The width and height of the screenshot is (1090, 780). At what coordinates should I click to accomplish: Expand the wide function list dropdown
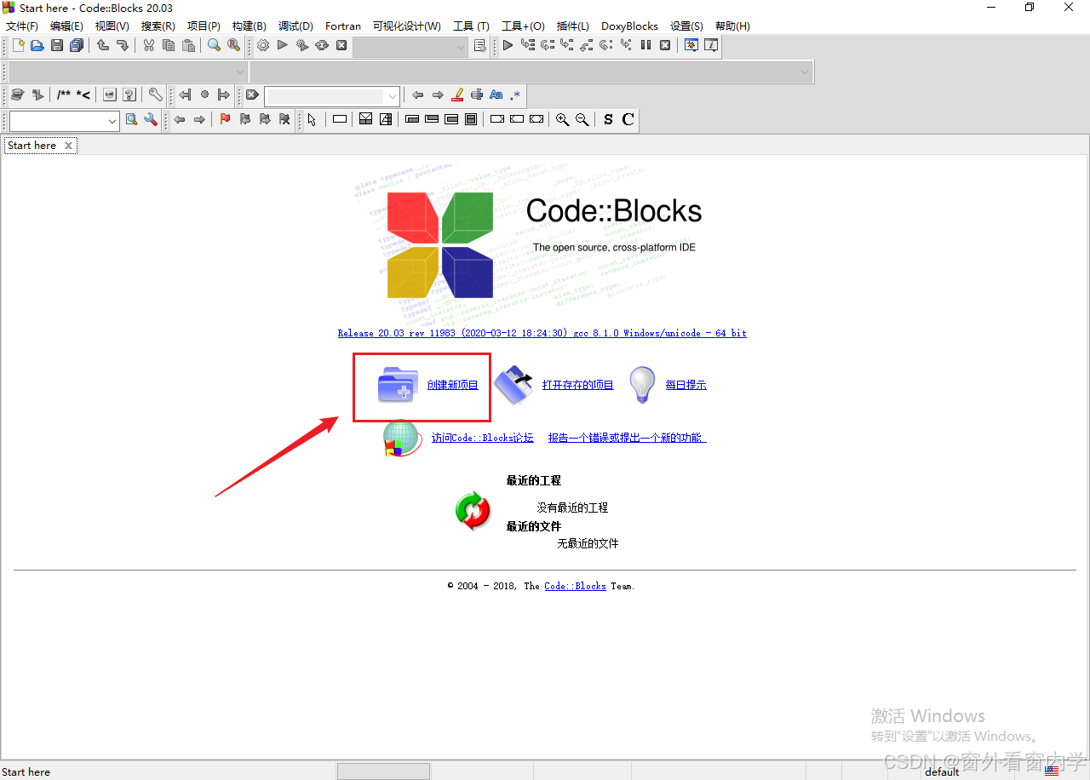tap(531, 72)
